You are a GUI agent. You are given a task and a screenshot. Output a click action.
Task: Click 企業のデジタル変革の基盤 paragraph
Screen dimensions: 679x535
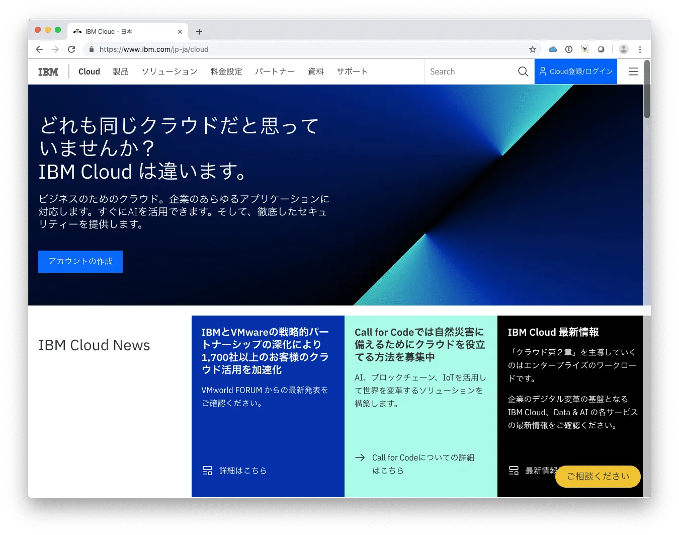coord(573,412)
